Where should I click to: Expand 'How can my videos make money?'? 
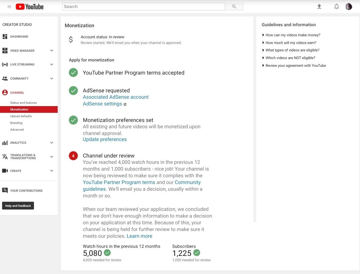(291, 35)
